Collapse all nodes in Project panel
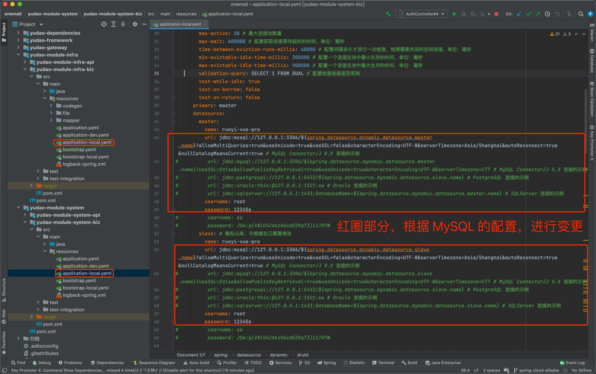The height and width of the screenshot is (374, 596). pyautogui.click(x=123, y=24)
